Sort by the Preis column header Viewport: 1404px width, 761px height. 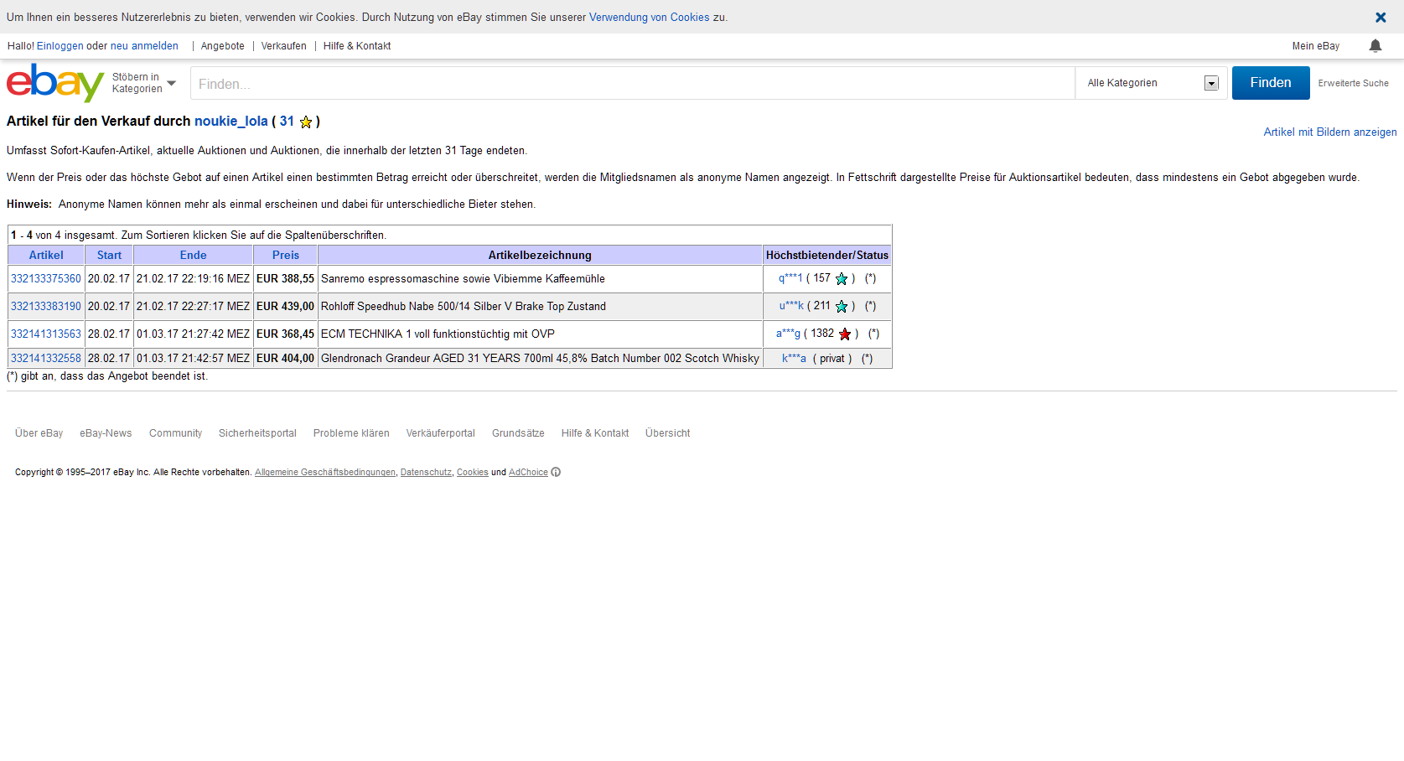tap(286, 256)
